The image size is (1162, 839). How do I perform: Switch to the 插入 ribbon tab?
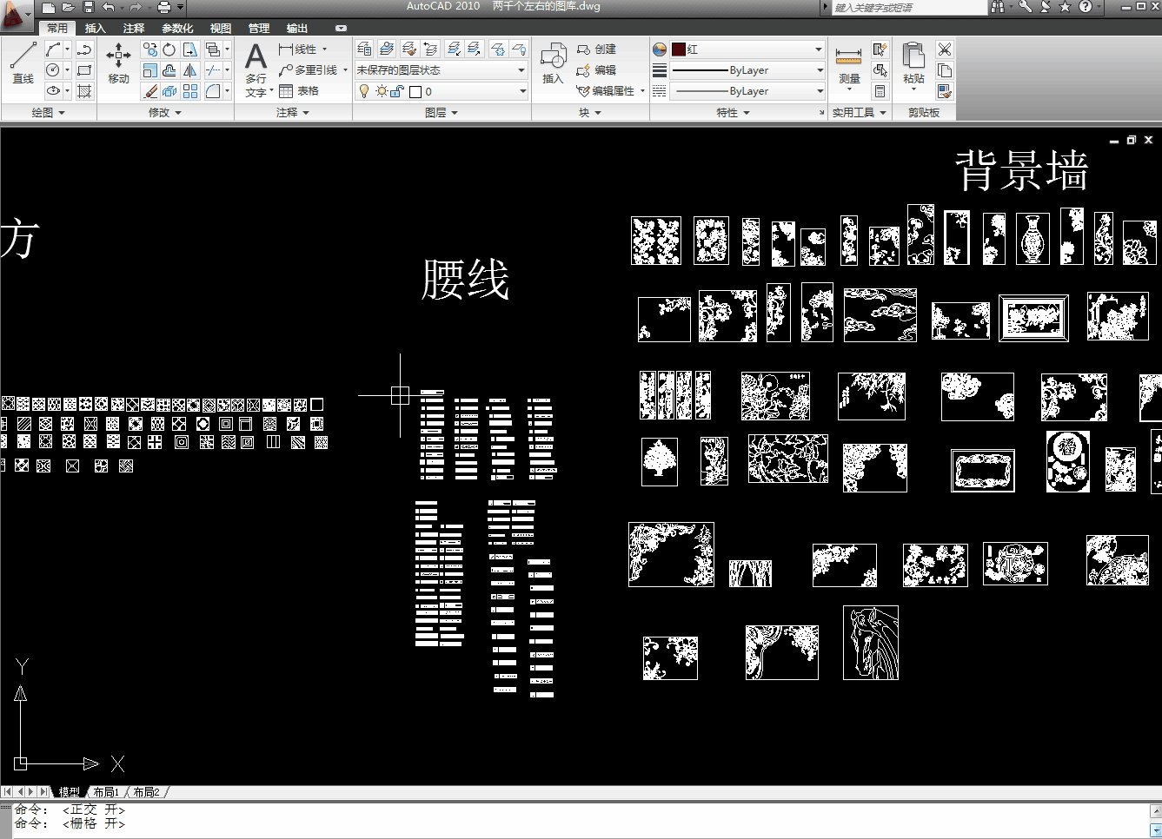(95, 29)
